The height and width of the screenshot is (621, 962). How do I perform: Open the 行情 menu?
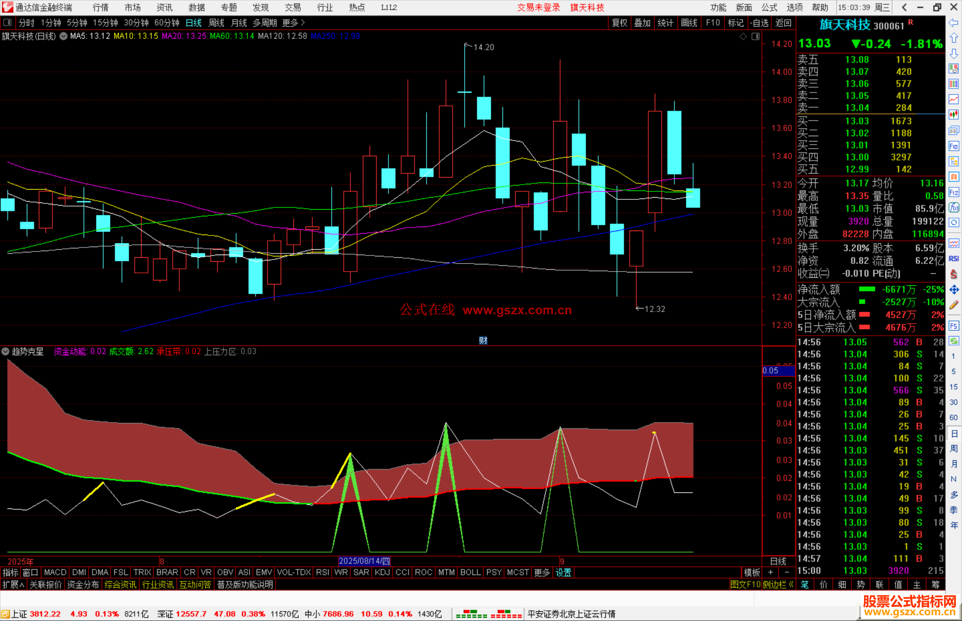pos(101,8)
